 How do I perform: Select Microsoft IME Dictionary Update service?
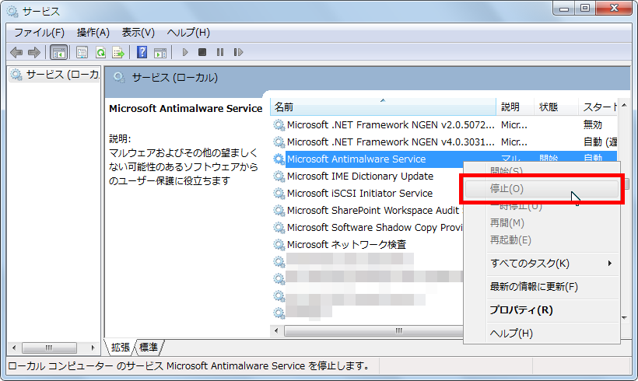[x=360, y=176]
